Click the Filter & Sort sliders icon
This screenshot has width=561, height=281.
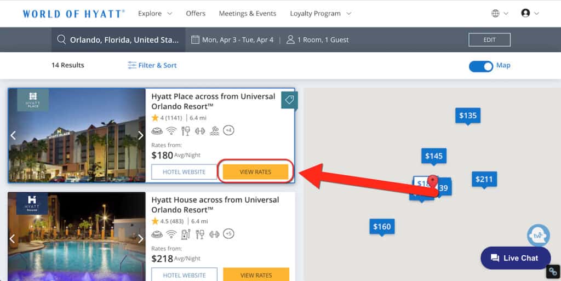tap(132, 65)
